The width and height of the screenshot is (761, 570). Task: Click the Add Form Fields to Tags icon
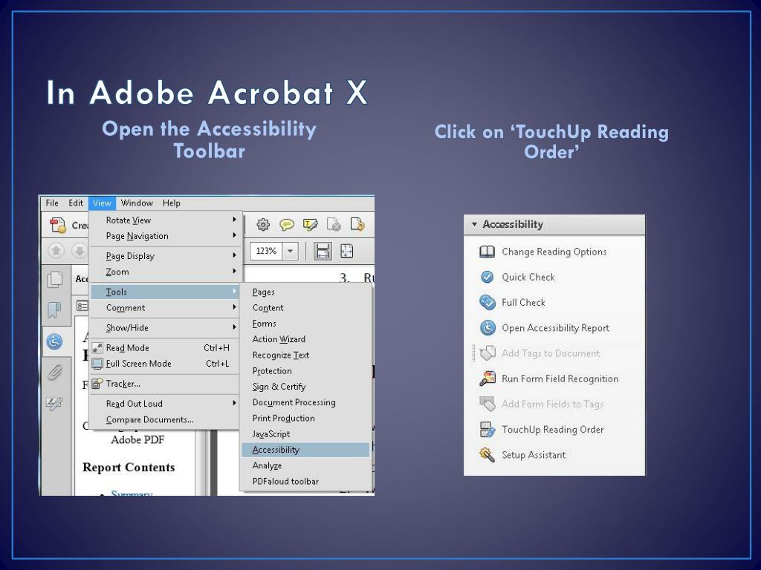point(488,404)
